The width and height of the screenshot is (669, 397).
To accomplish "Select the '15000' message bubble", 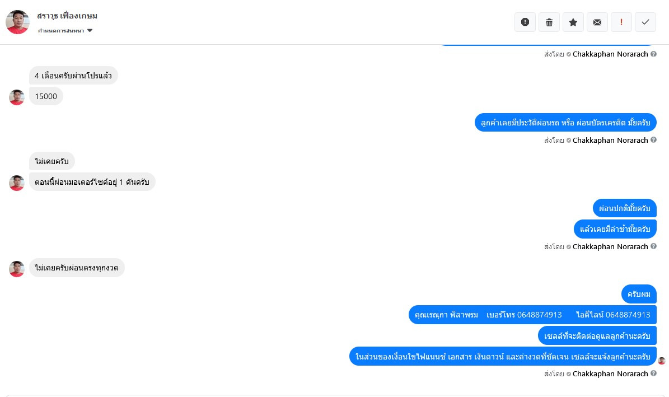I will [x=46, y=96].
